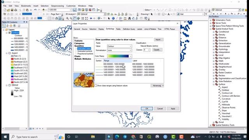Click the red North (0-22.5) legend swatch
Viewport: 249px width, 140px height.
coord(12,59)
